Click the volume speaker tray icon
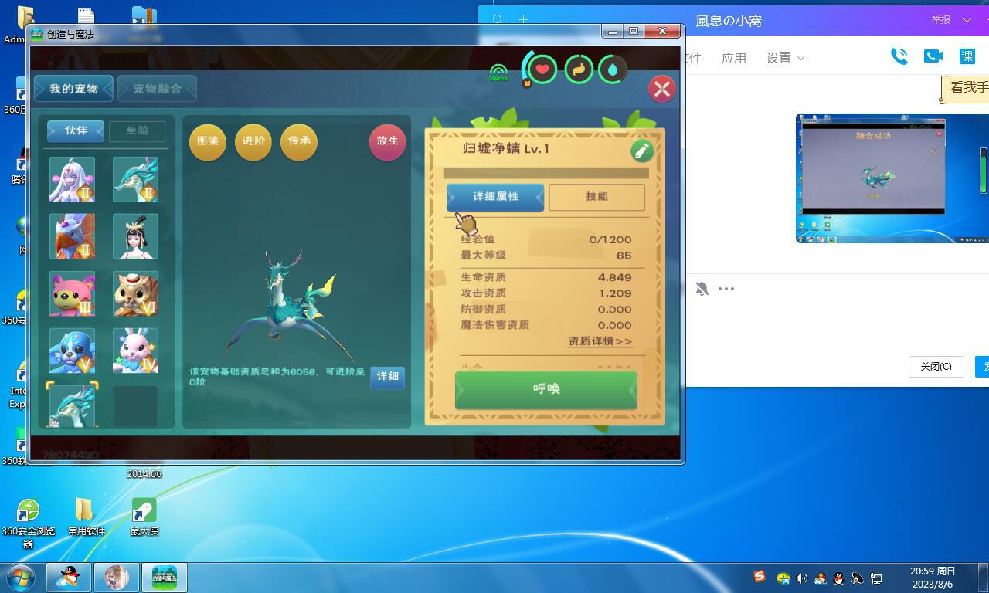 tap(801, 578)
